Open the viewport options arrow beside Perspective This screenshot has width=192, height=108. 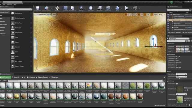[x=35, y=15]
